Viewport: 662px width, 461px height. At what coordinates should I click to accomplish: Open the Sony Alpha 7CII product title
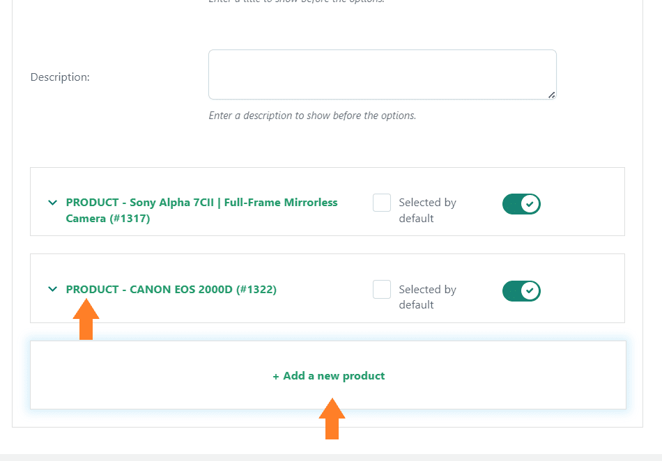[201, 210]
